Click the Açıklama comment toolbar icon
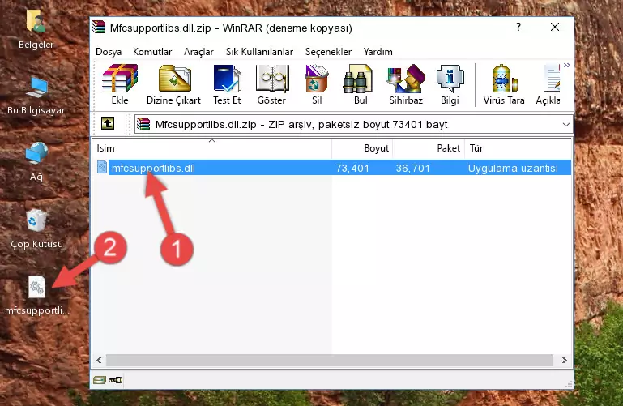 548,84
